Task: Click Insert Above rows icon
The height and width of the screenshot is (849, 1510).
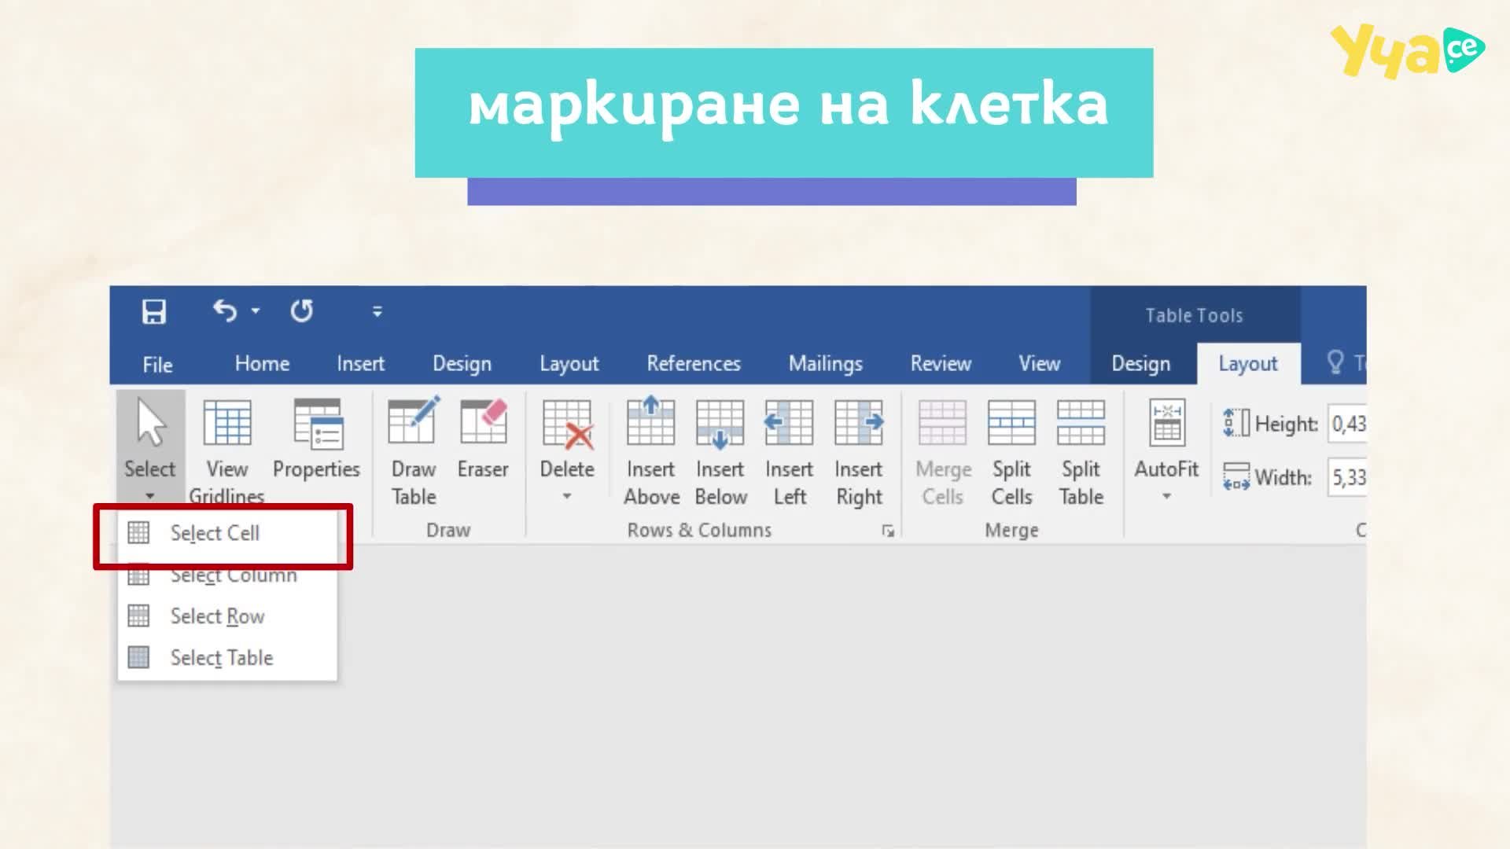Action: [x=650, y=421]
